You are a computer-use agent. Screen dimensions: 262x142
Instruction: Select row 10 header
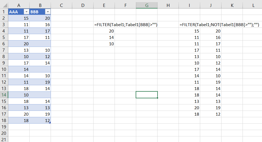coord(4,69)
